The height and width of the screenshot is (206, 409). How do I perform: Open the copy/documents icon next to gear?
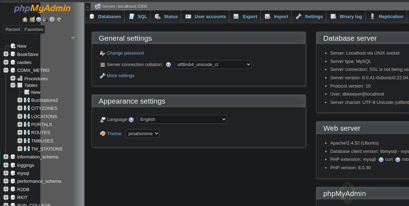tap(45, 19)
